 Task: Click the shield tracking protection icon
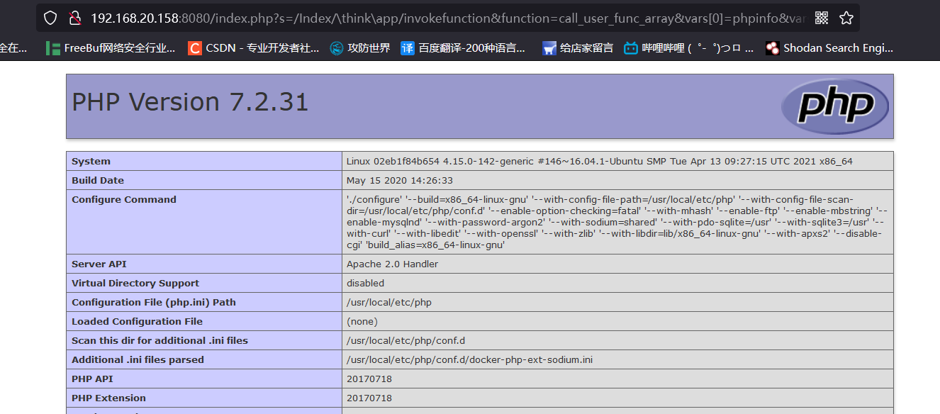coord(50,18)
